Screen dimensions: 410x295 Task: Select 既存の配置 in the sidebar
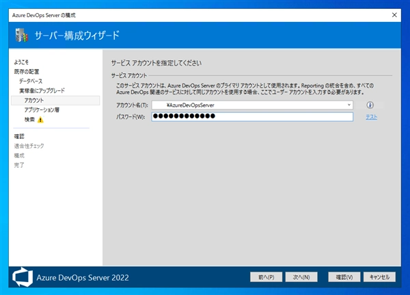[27, 71]
